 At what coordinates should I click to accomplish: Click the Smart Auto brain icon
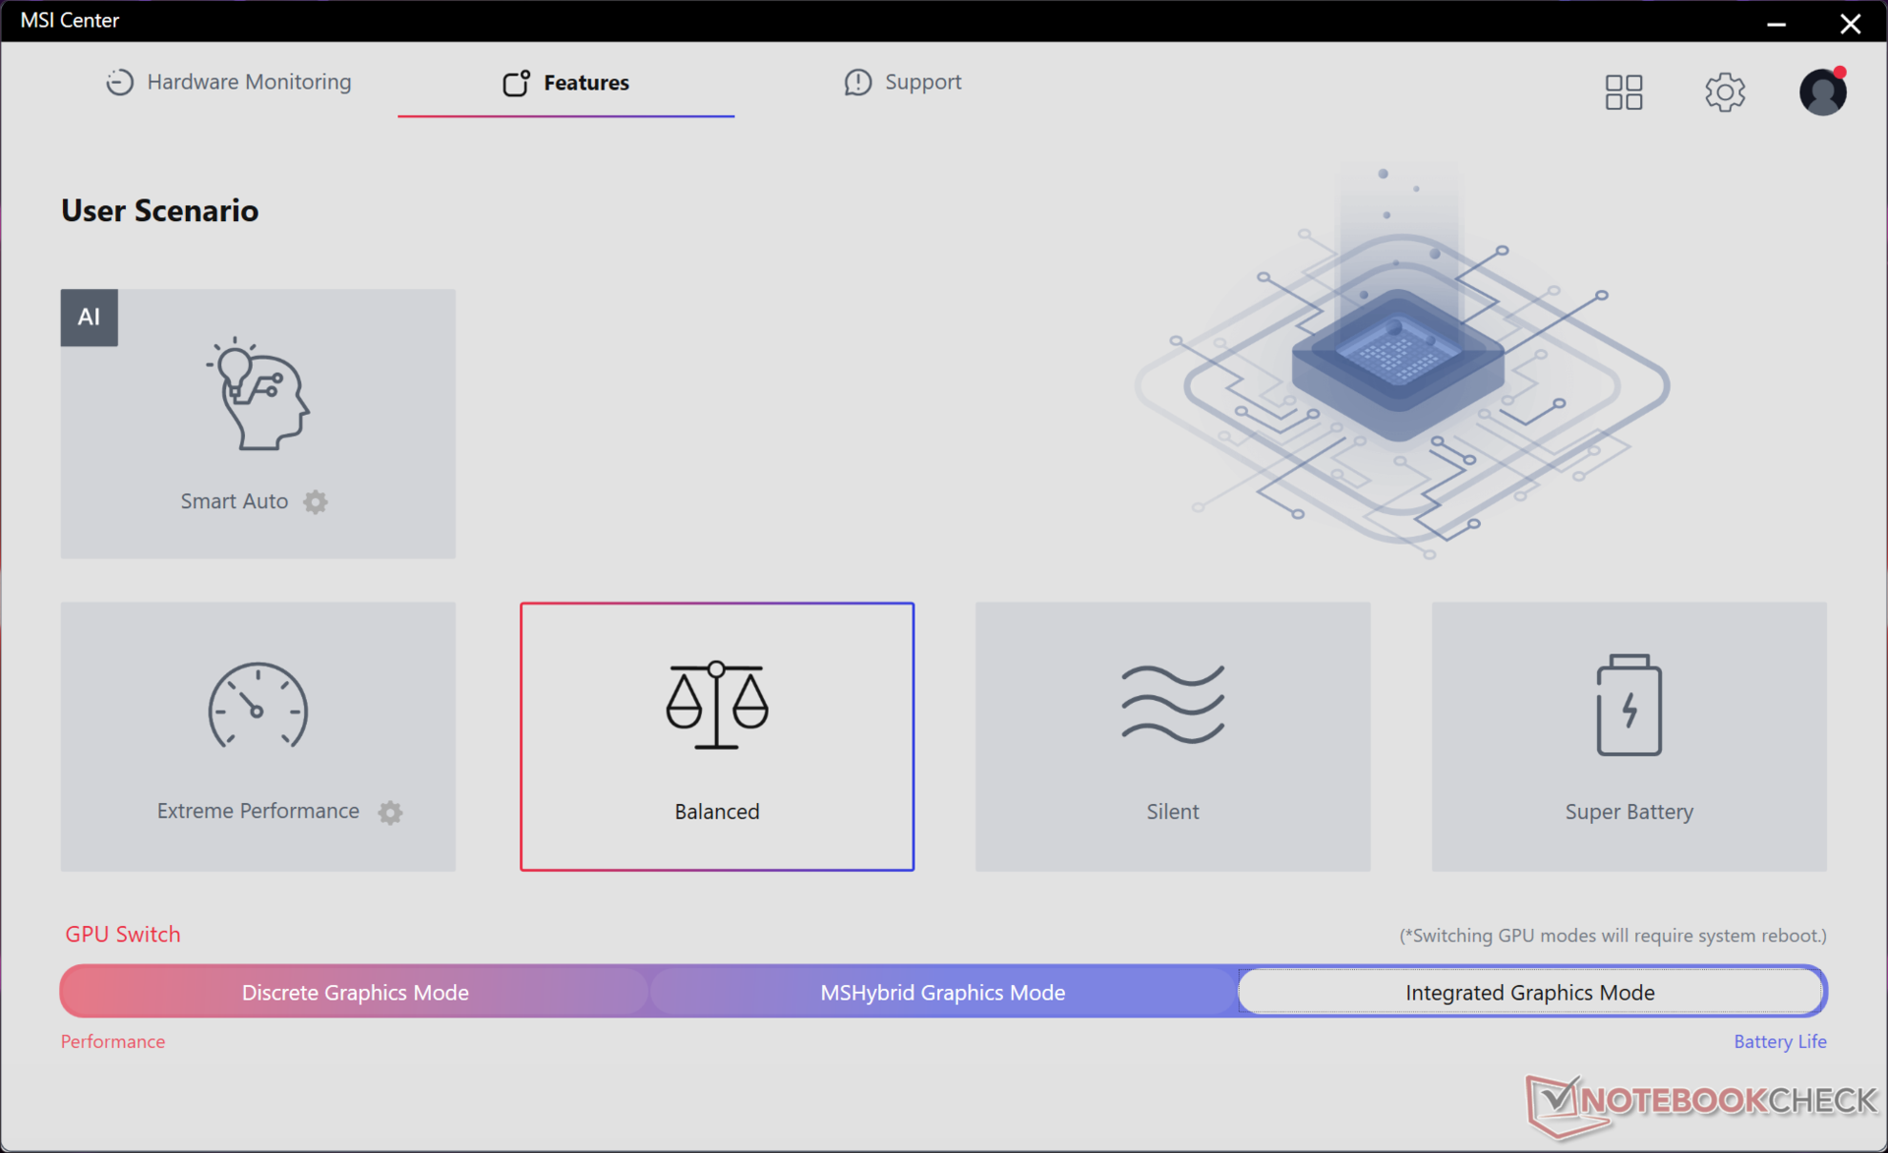(x=259, y=395)
